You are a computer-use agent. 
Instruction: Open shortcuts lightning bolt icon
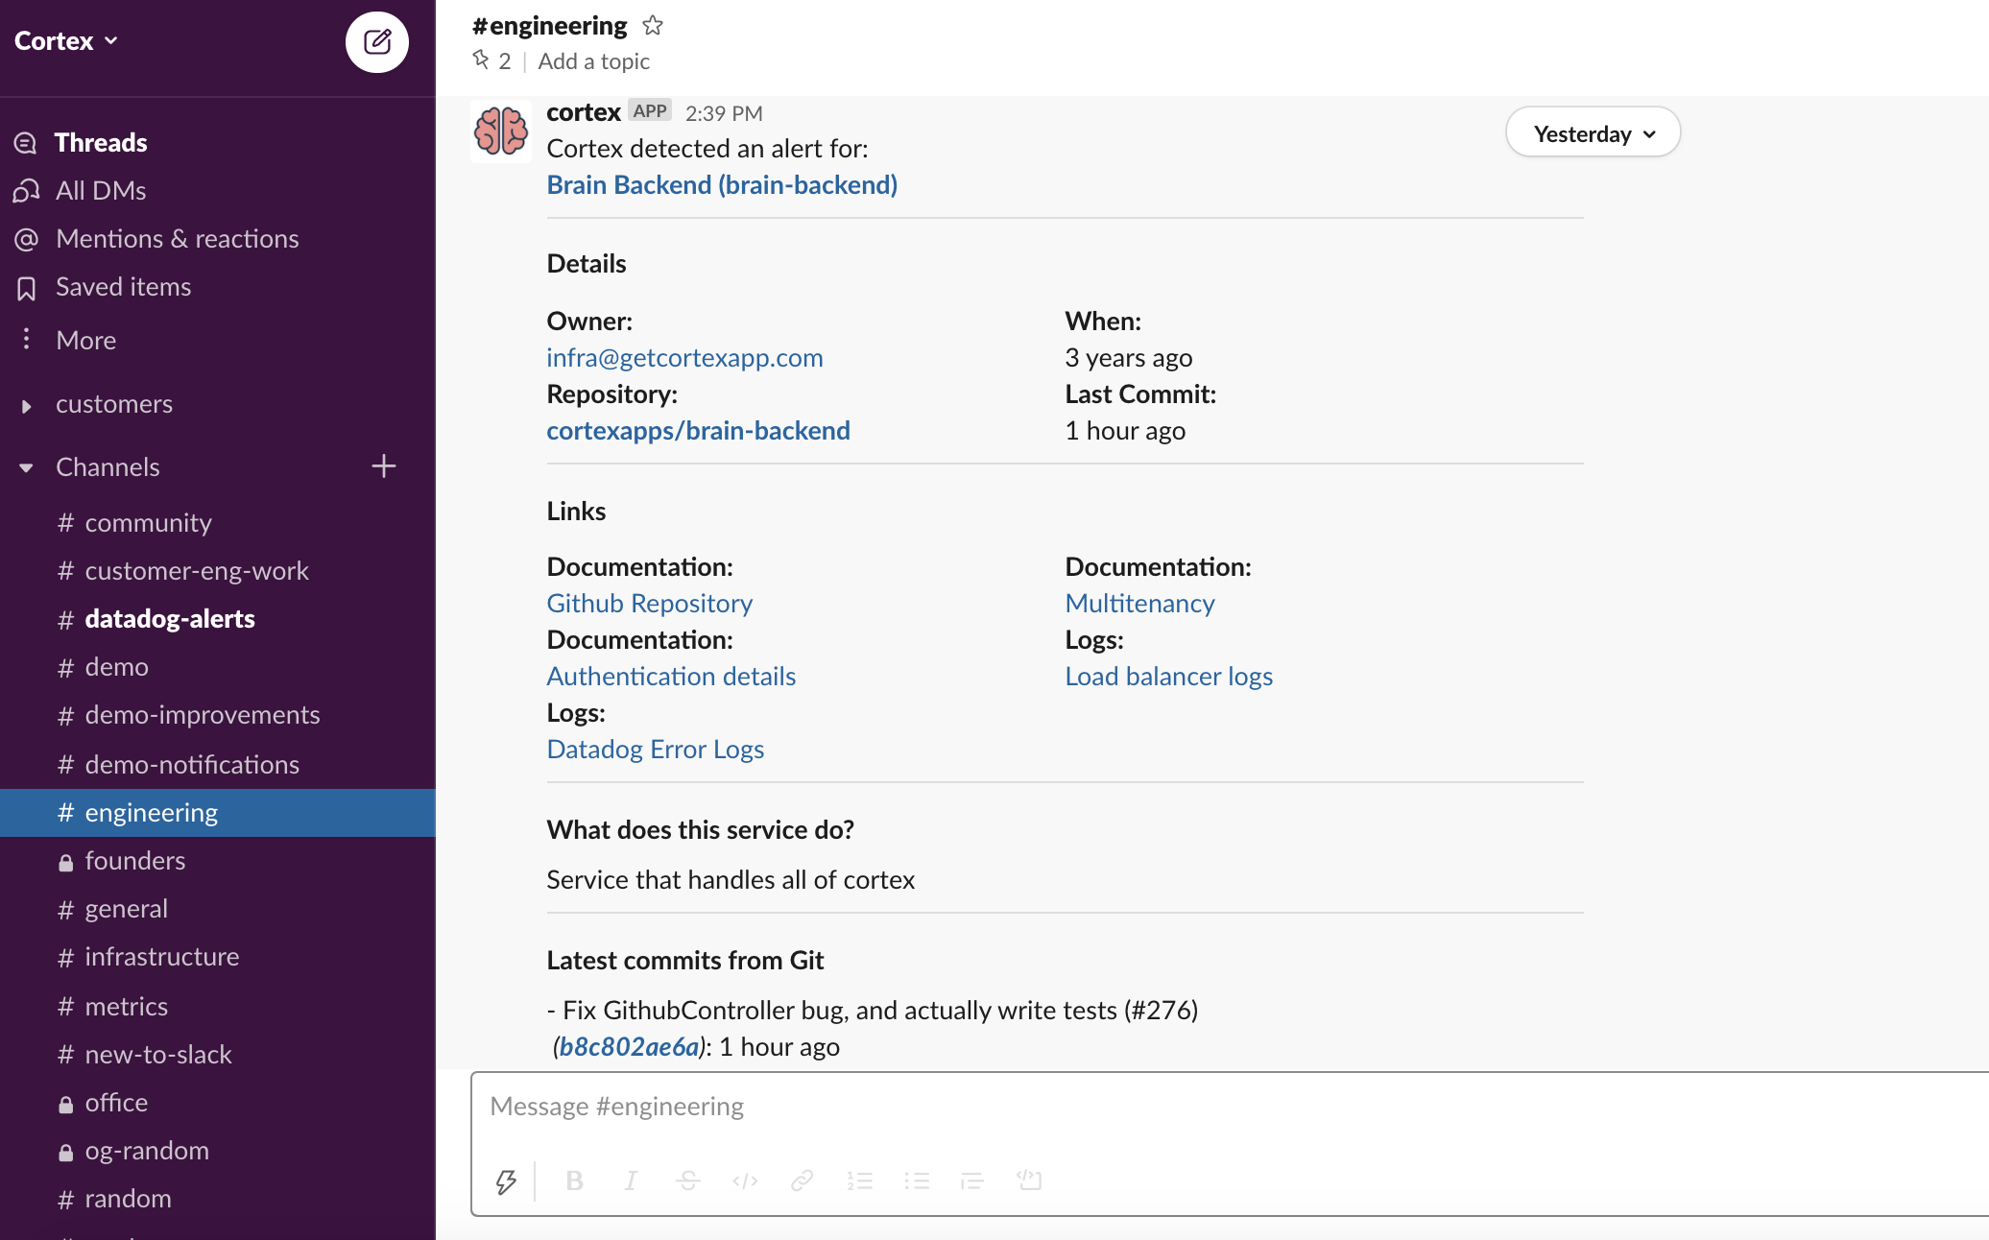pos(506,1180)
